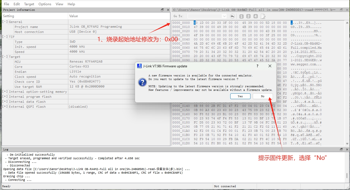Select the Speed 4000 kHz value
The height and width of the screenshot is (190, 350).
coord(77,52)
